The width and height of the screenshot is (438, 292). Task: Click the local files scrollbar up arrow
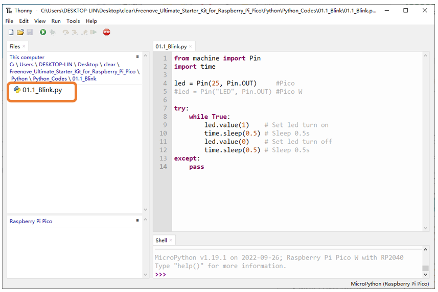pos(145,56)
